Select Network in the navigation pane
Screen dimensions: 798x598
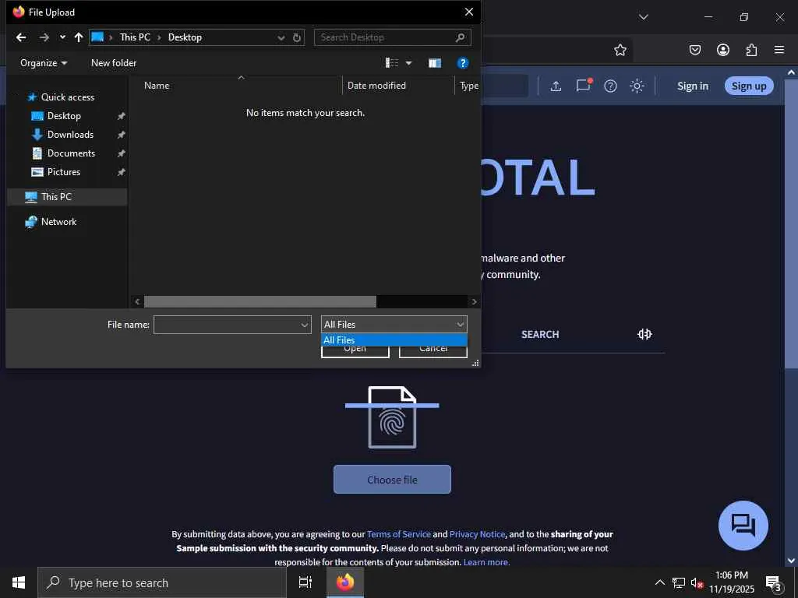click(58, 222)
